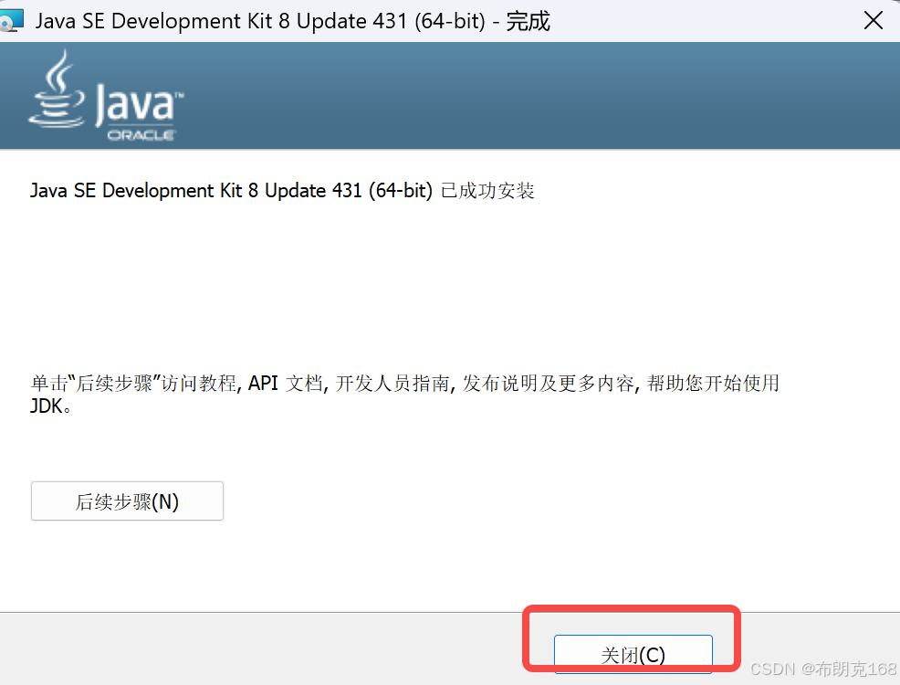Viewport: 900px width, 685px height.
Task: Click the instruction text starting with 单击"后续步骤"访问教程
Action: click(404, 395)
